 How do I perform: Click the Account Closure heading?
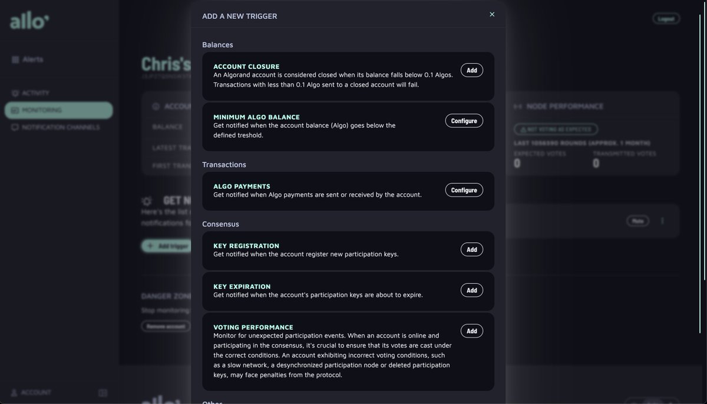pyautogui.click(x=246, y=67)
